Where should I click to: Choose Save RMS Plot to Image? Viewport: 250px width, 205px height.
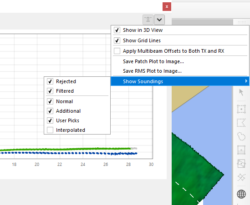(152, 71)
